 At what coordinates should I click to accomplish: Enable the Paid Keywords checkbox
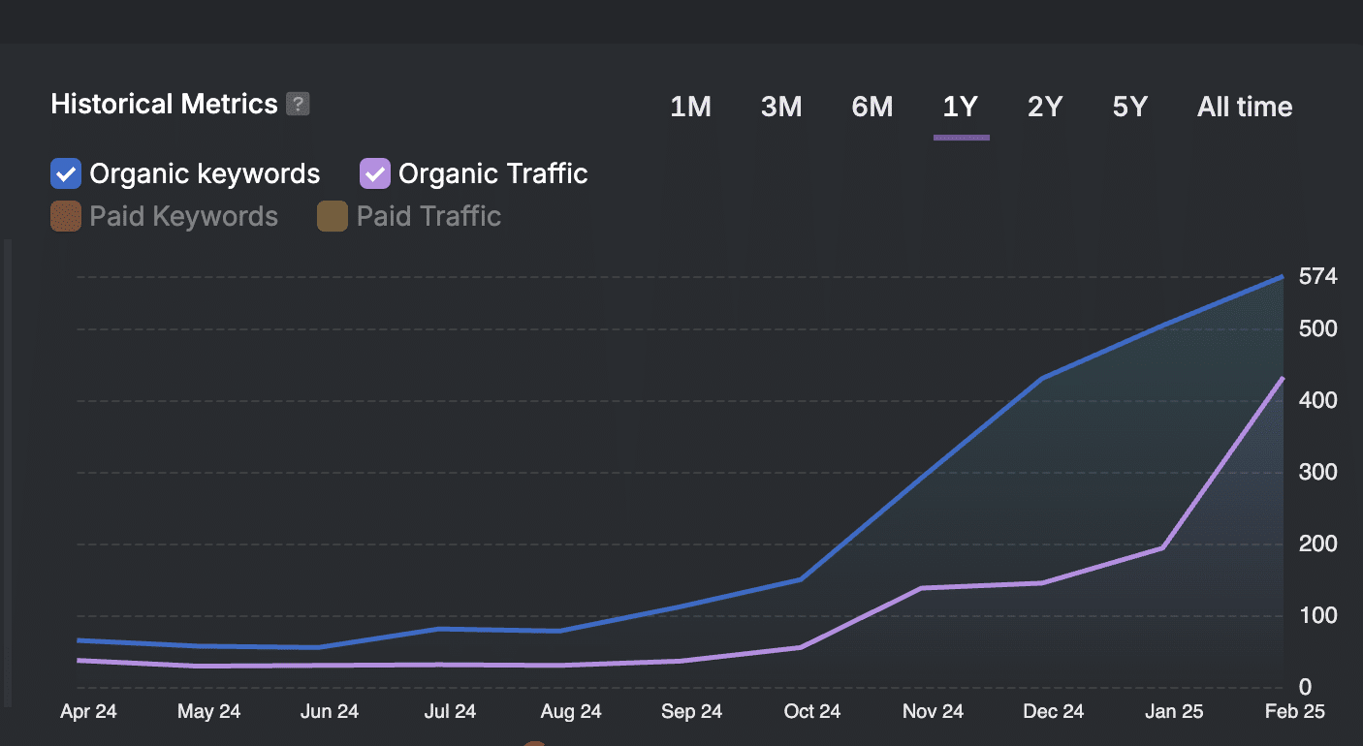(64, 216)
